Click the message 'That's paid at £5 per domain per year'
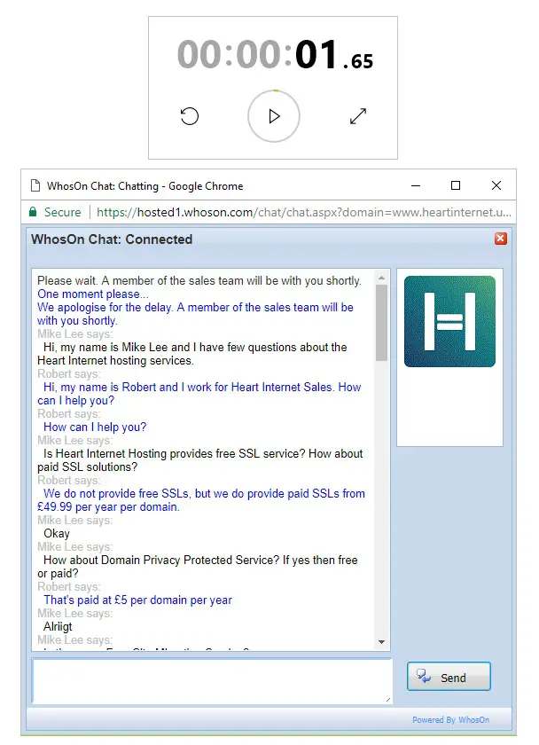 (137, 600)
